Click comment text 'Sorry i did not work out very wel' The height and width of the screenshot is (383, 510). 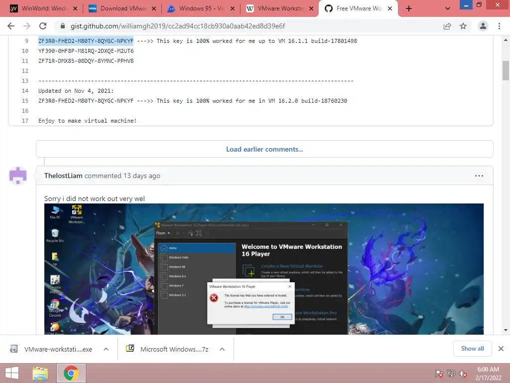[x=94, y=198]
